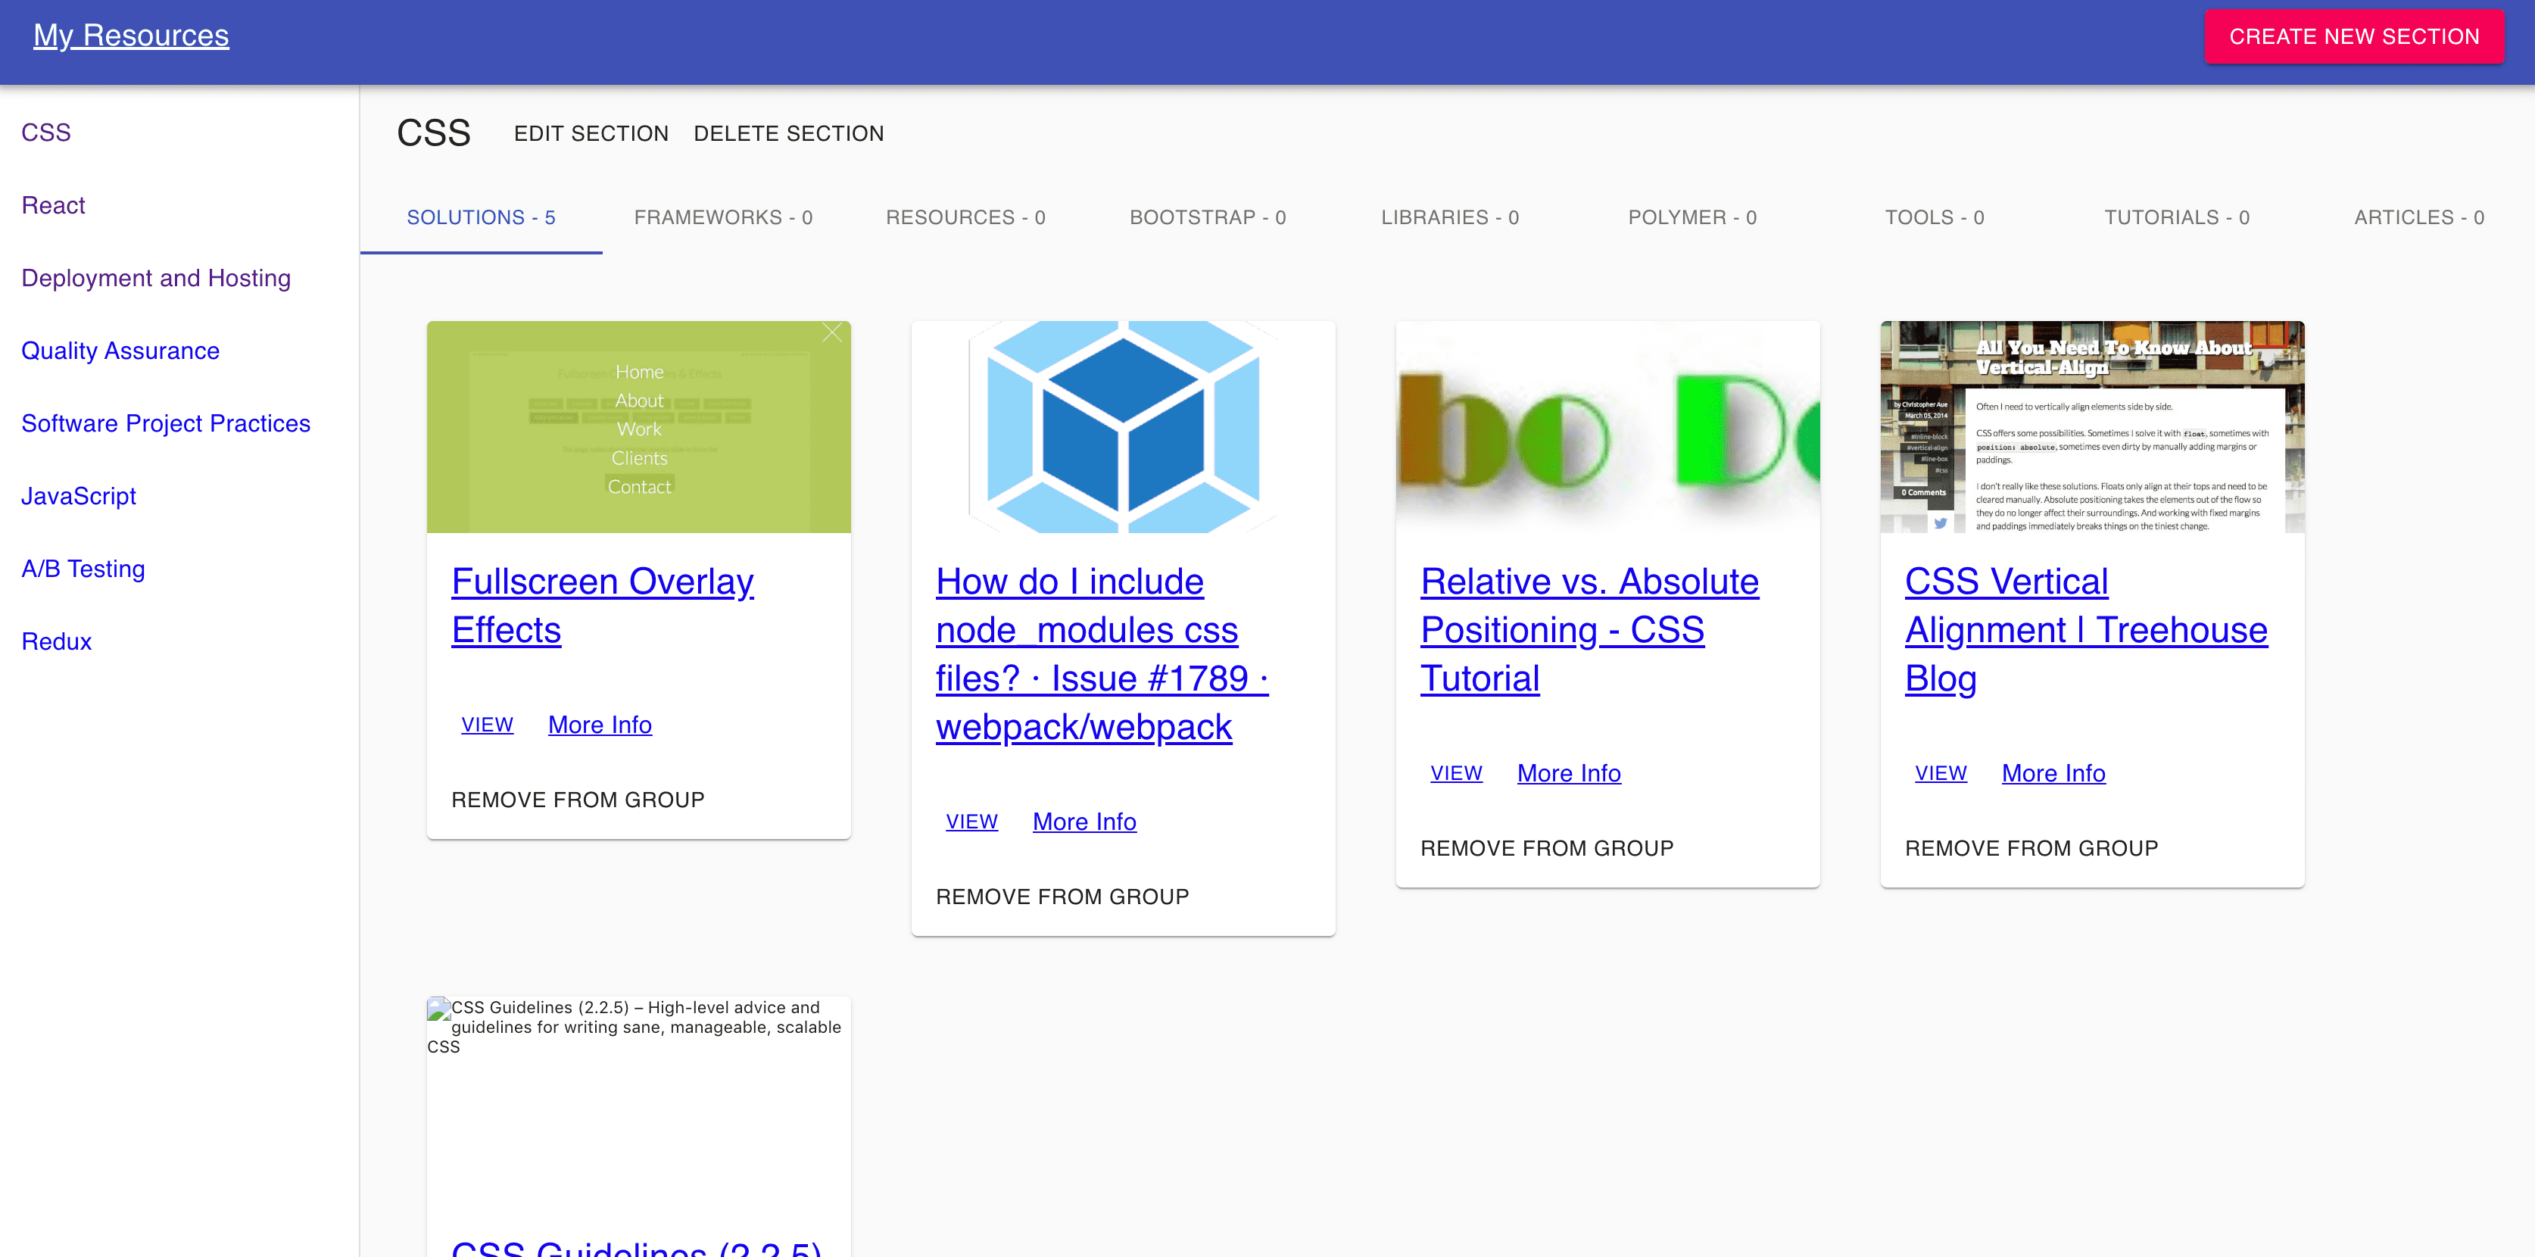The width and height of the screenshot is (2535, 1257).
Task: Open the Tutorials - 0 tab
Action: pyautogui.click(x=2176, y=217)
